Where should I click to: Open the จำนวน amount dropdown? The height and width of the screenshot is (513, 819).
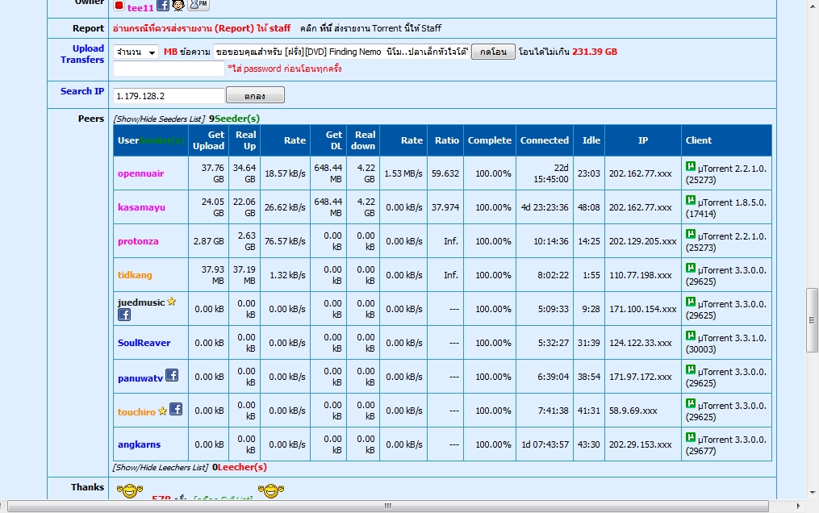(136, 52)
